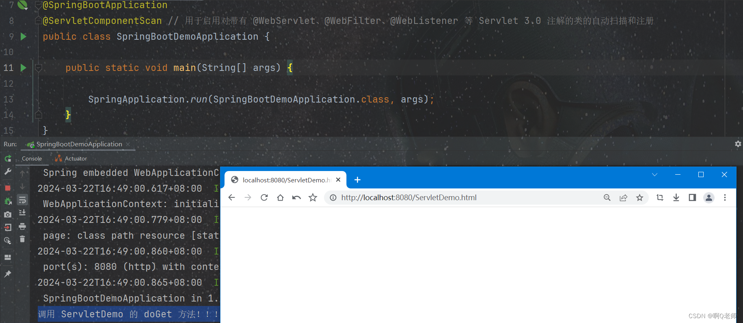The image size is (743, 323).
Task: Click the 'port(s): 8080 (http)' console line
Action: tap(131, 267)
